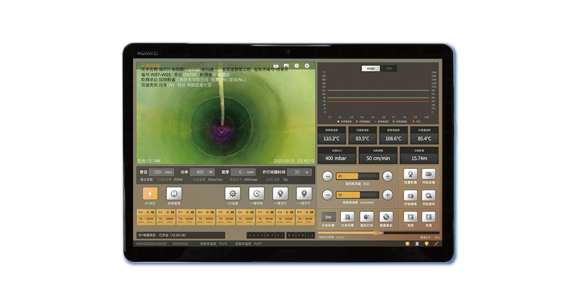Click the 收线 cable retract button
This screenshot has width=579, height=301.
410,216
